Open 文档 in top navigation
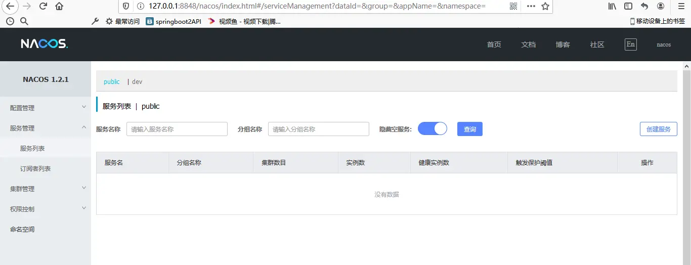The width and height of the screenshot is (691, 265). pos(529,45)
